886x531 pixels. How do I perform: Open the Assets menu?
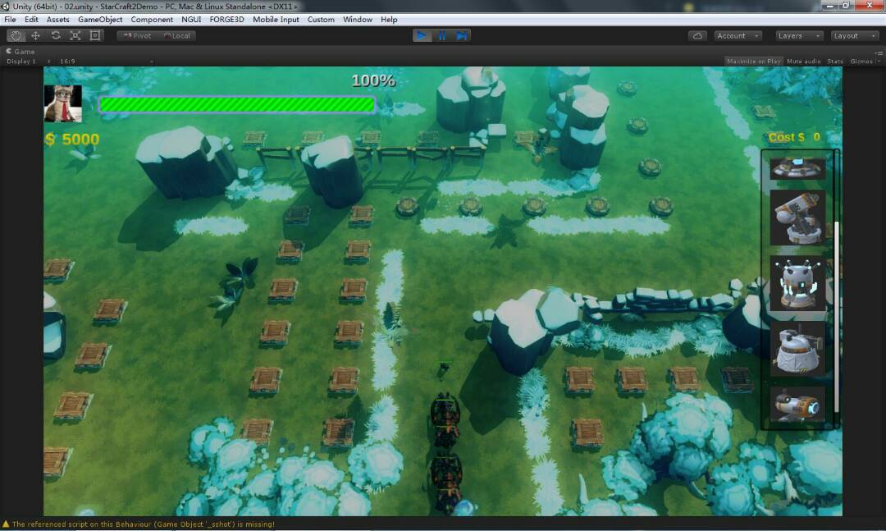57,19
